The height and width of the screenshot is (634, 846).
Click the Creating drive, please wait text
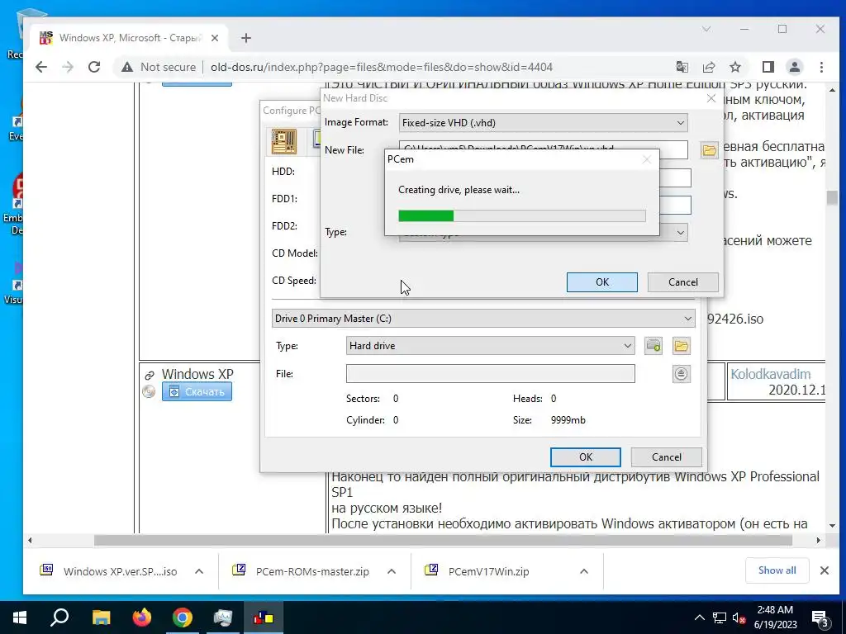pyautogui.click(x=459, y=190)
